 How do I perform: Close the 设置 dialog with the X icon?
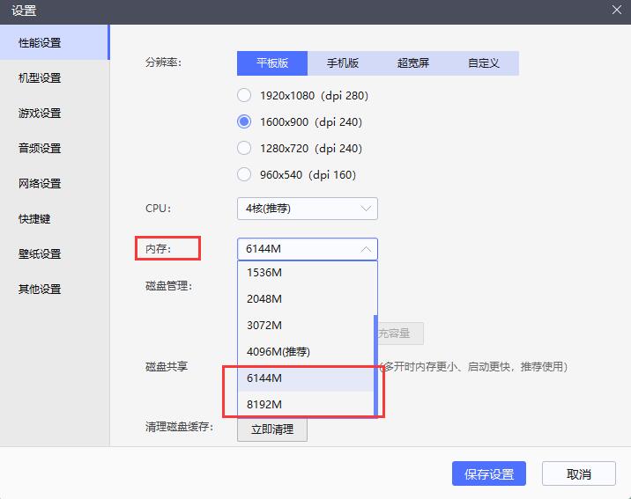click(x=618, y=10)
